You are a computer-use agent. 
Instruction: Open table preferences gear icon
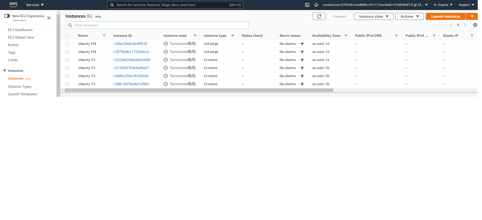[475, 25]
